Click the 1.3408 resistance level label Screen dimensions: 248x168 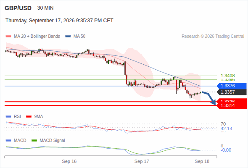pos(227,76)
